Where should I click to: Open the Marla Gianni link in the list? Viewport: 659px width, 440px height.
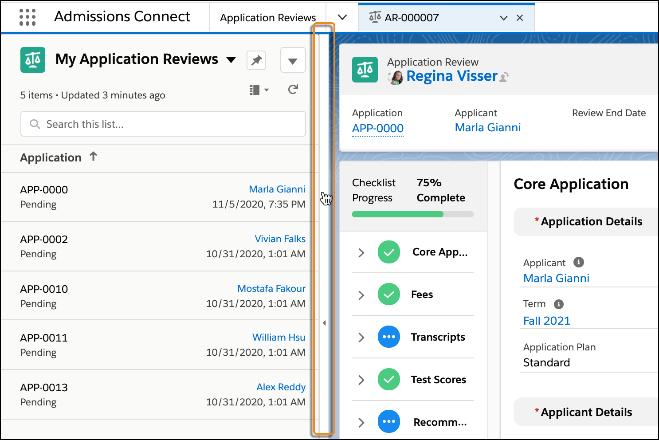click(277, 189)
